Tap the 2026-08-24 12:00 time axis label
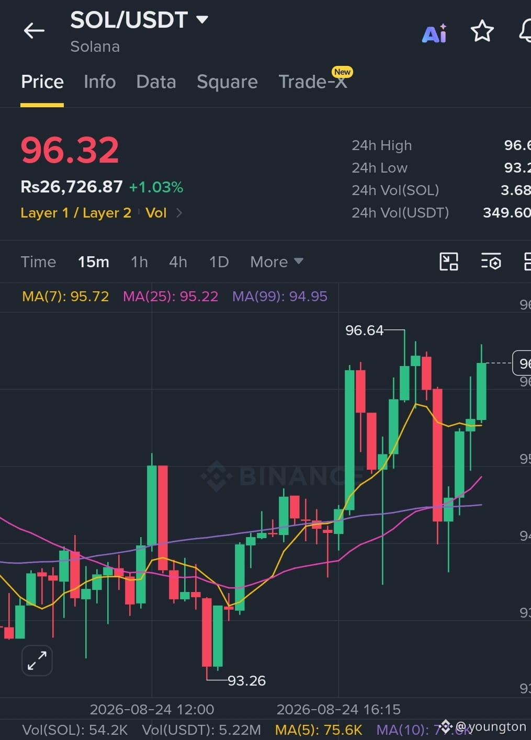The width and height of the screenshot is (531, 740). click(x=152, y=710)
